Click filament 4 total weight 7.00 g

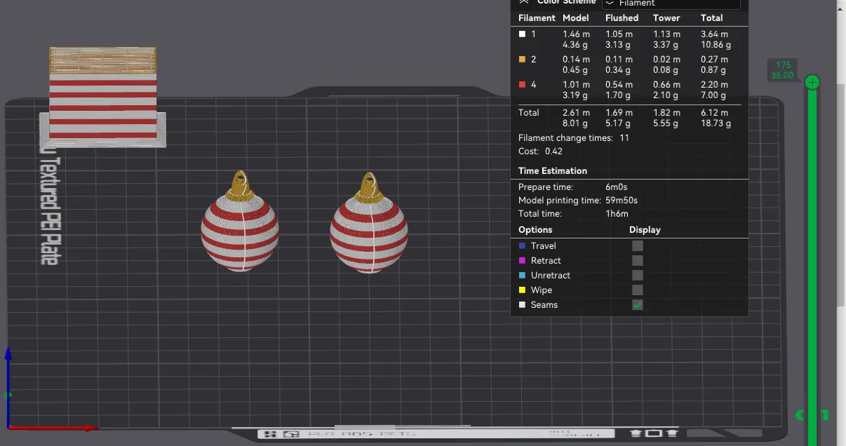(x=713, y=95)
